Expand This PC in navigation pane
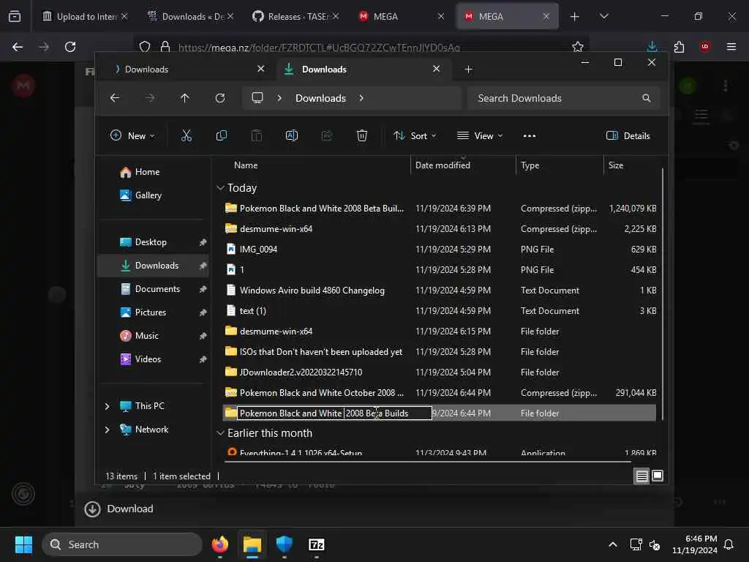 (107, 406)
